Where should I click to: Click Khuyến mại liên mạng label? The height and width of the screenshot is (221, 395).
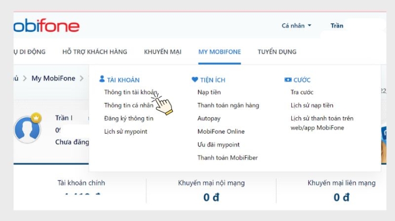click(341, 183)
